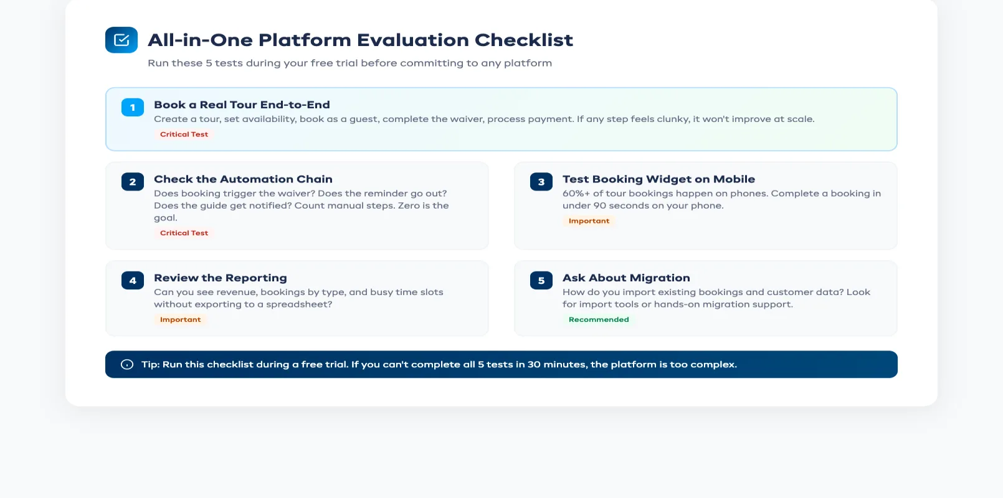Viewport: 1003px width, 498px height.
Task: Click number badge 5 for Ask About Migration
Action: [541, 281]
